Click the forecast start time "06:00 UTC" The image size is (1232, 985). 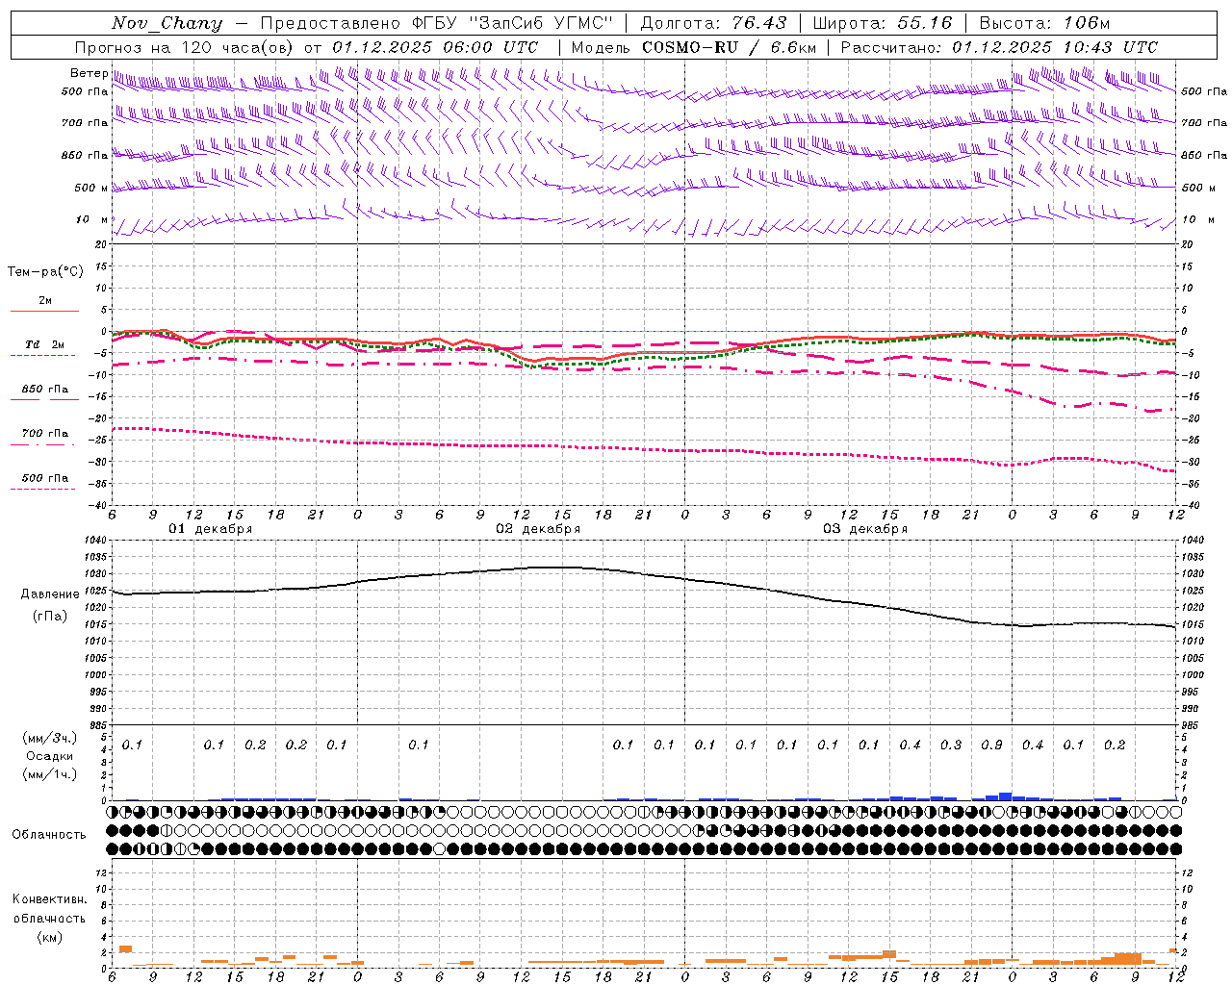490,47
